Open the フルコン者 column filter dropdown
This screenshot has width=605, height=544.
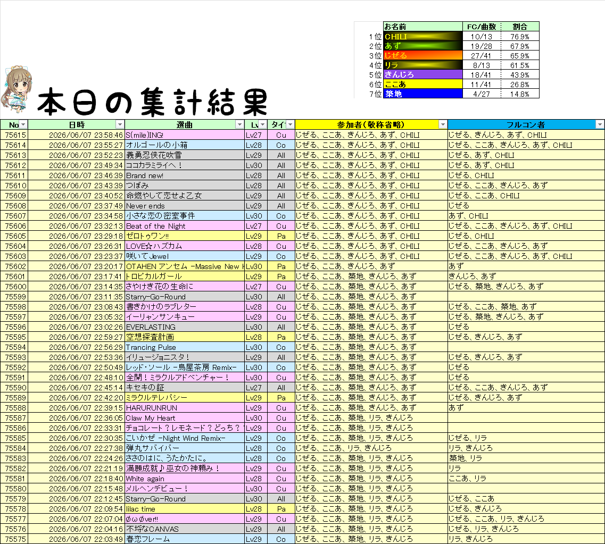pyautogui.click(x=600, y=124)
